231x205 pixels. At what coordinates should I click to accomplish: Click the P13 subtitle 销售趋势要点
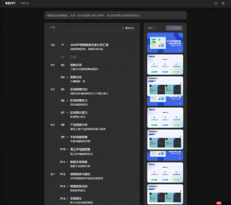pyautogui.click(x=77, y=190)
